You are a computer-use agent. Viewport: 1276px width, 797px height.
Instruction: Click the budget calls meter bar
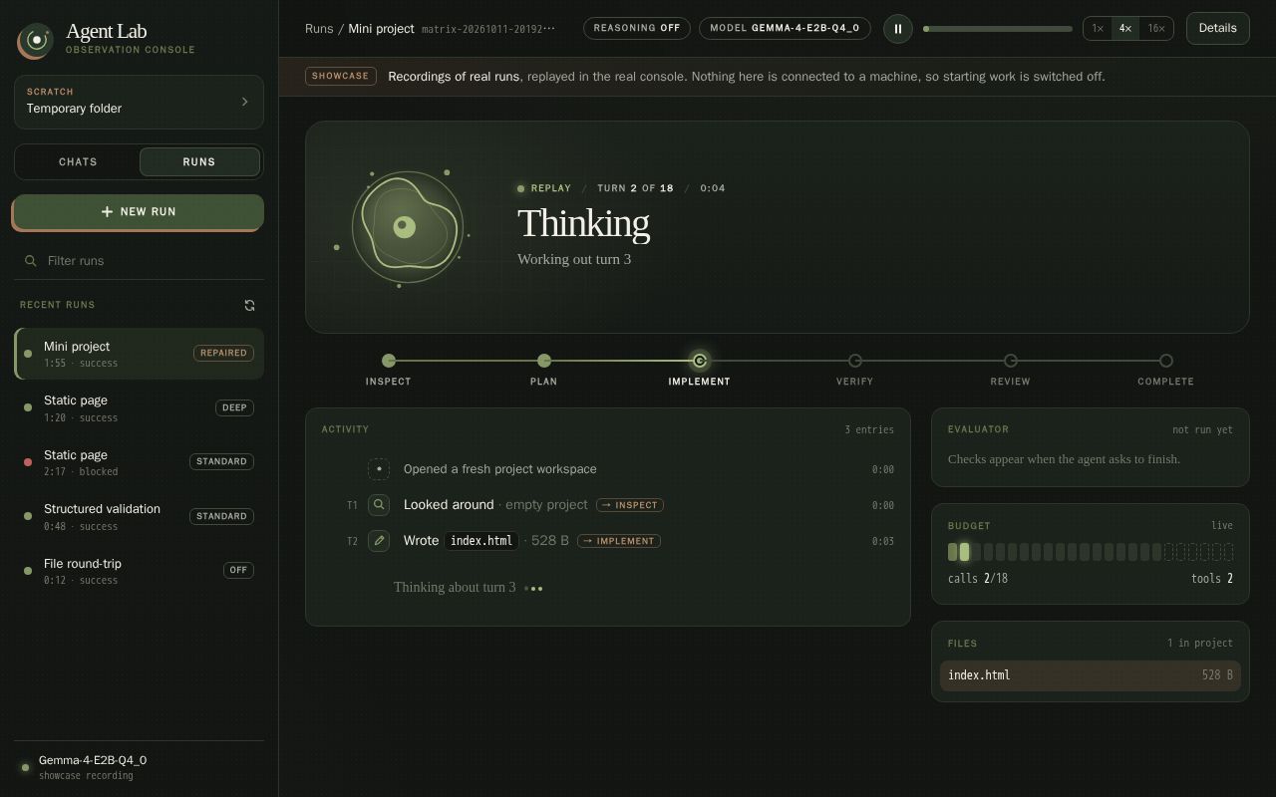(1090, 552)
